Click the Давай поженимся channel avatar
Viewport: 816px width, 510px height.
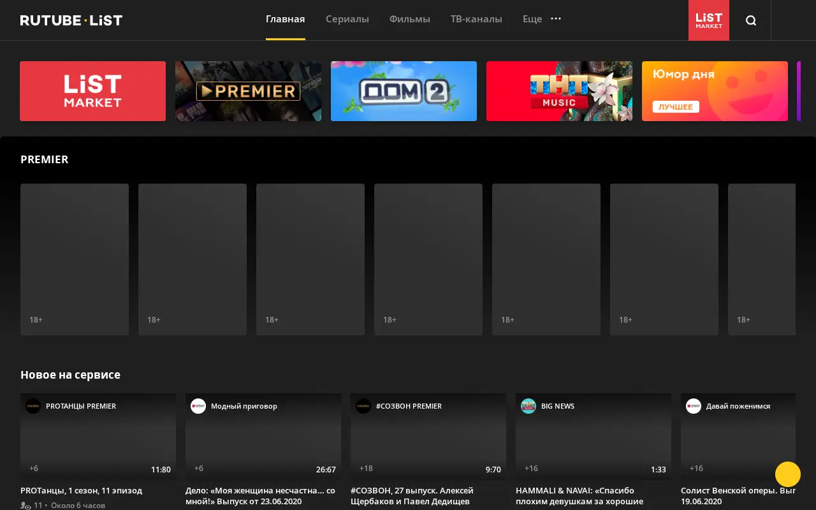pyautogui.click(x=694, y=406)
